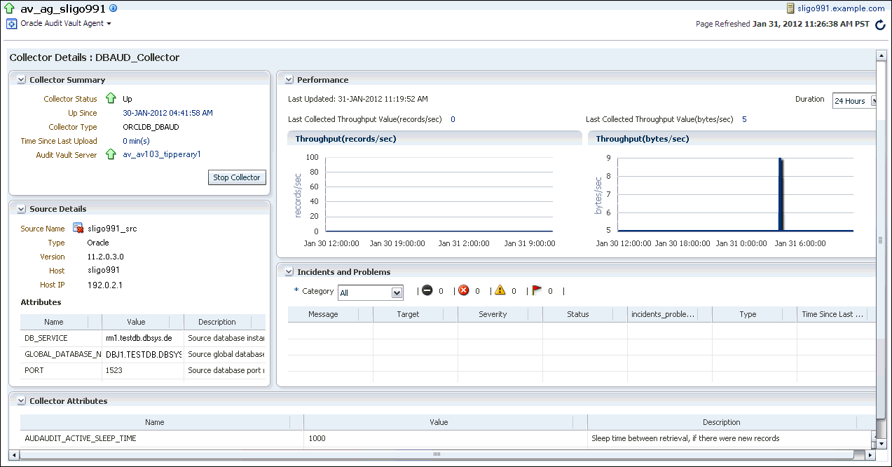Viewport: 892px width, 467px height.
Task: Click the records/sec throughput value 0
Action: coord(453,119)
